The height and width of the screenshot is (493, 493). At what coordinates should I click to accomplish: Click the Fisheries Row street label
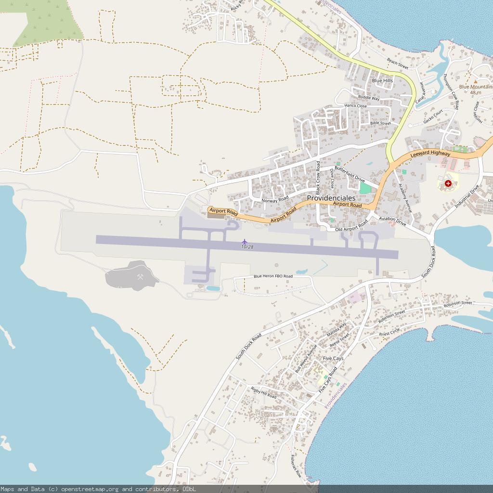295,466
